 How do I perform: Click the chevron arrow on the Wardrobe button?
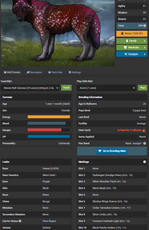coord(145,47)
